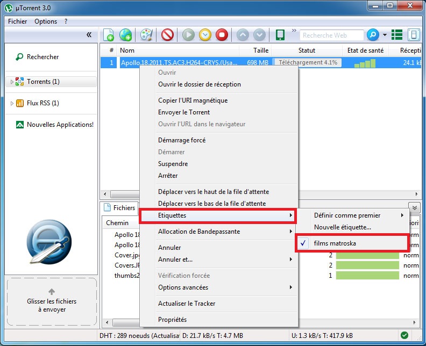Click the red Stop torrent icon
This screenshot has width=426, height=346.
[x=222, y=35]
